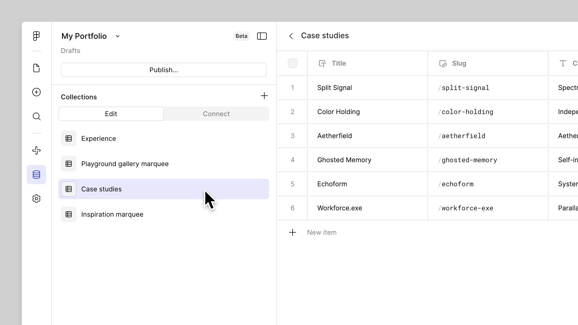Sort by the Title column header
The height and width of the screenshot is (325, 578).
pos(339,63)
